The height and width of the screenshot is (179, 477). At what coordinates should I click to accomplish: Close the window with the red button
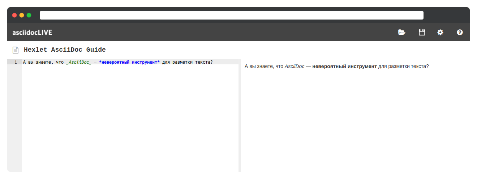pyautogui.click(x=14, y=15)
